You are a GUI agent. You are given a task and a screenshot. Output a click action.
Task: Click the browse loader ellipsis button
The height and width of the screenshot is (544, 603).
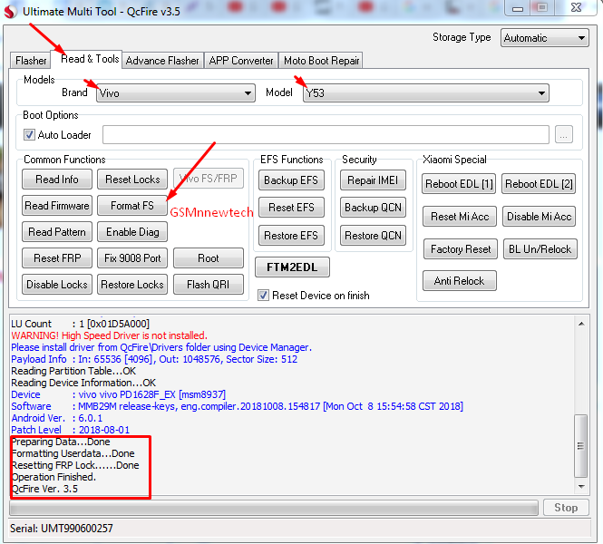[563, 134]
